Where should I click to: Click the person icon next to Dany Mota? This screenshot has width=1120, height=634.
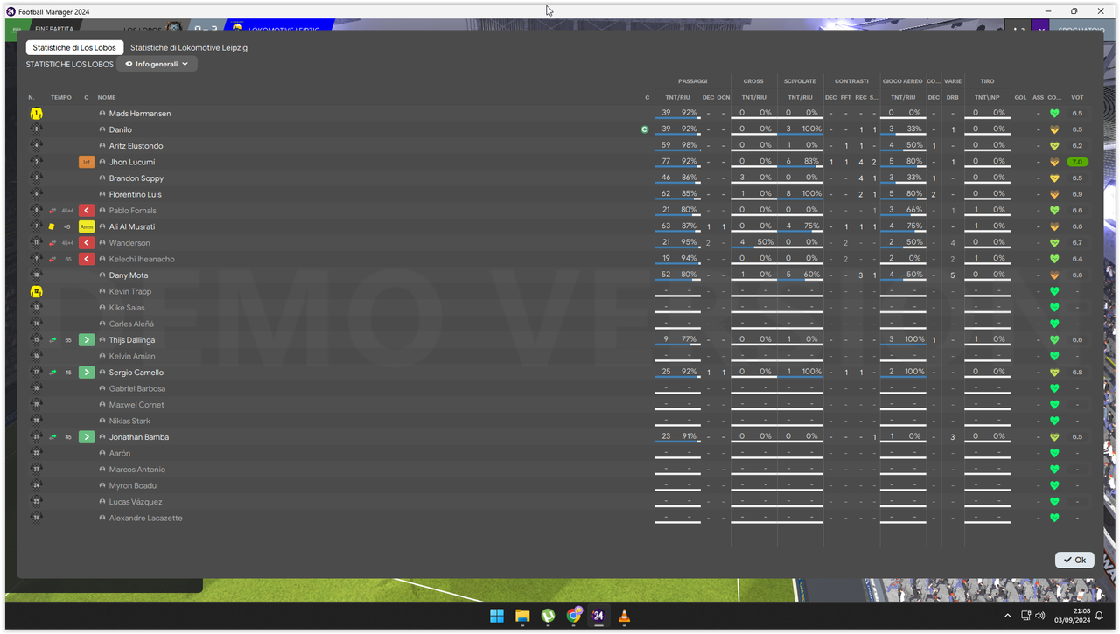point(102,275)
